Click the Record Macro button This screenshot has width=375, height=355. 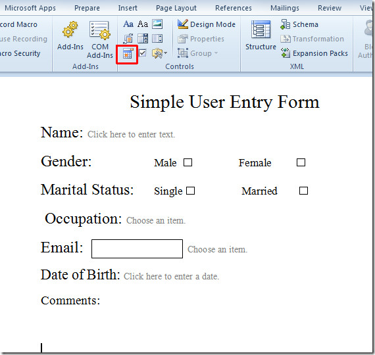18,24
